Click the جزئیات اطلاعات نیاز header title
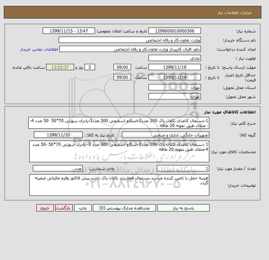269x260 pixels. [x=234, y=13]
